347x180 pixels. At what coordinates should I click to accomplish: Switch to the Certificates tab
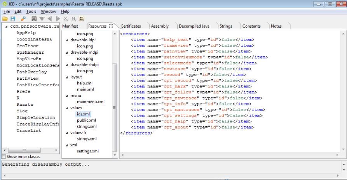click(x=131, y=26)
